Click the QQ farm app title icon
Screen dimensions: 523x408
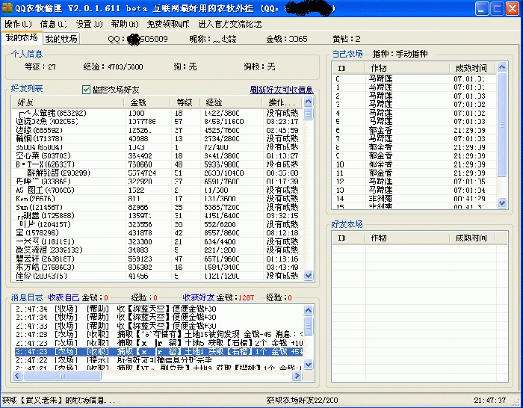(8, 9)
